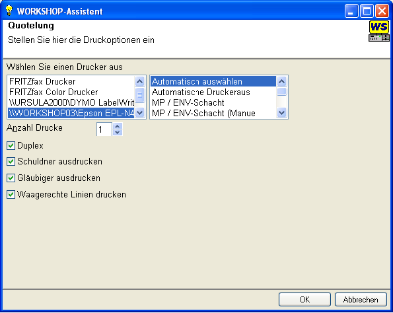
Task: Click the Abbrechen button
Action: coord(361,300)
